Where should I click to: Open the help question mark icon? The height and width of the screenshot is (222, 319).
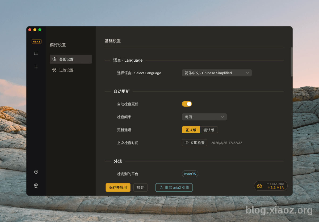tap(36, 172)
